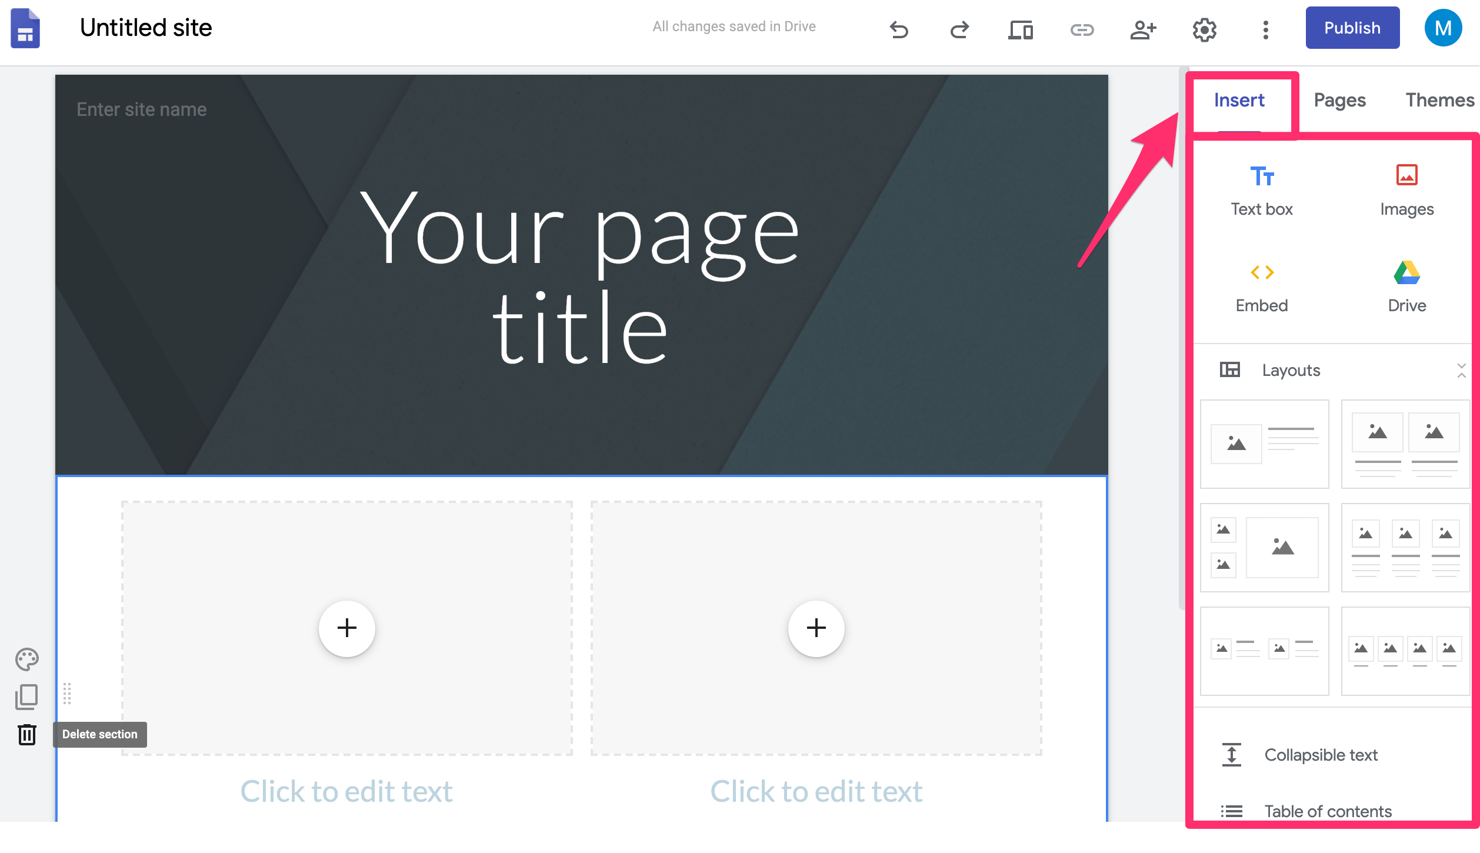
Task: Click the copy published link icon
Action: pyautogui.click(x=1082, y=29)
